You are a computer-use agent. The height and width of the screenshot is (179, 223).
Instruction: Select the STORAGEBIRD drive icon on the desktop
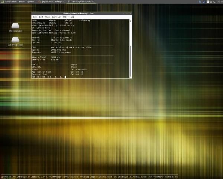(x=15, y=26)
